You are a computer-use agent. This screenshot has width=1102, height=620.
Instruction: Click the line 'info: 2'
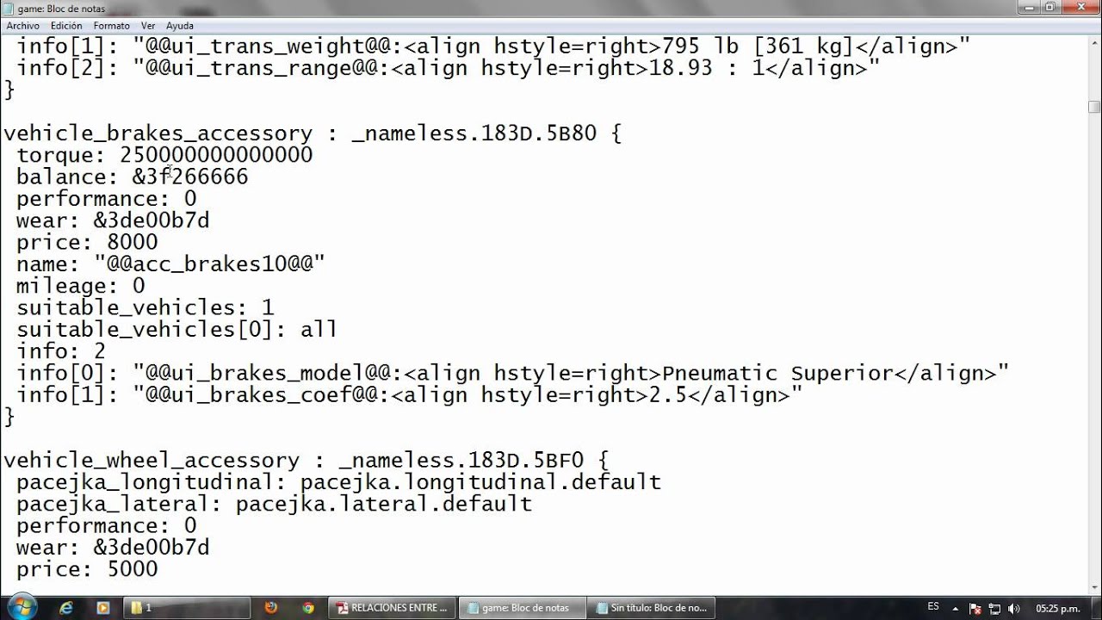click(61, 351)
